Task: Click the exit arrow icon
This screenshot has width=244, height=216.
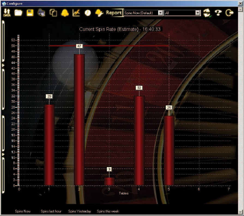Action: pos(230,13)
